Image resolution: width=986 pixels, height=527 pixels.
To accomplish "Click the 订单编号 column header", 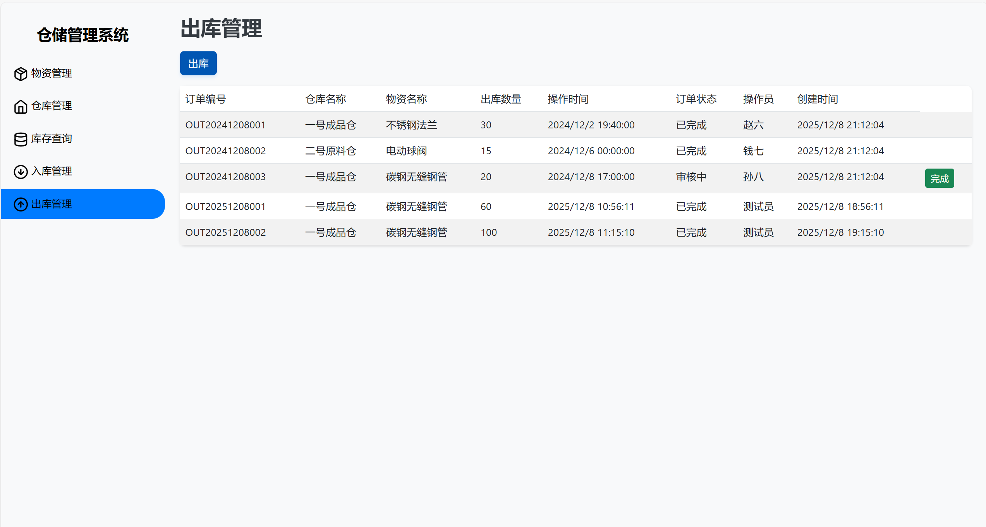I will click(206, 99).
